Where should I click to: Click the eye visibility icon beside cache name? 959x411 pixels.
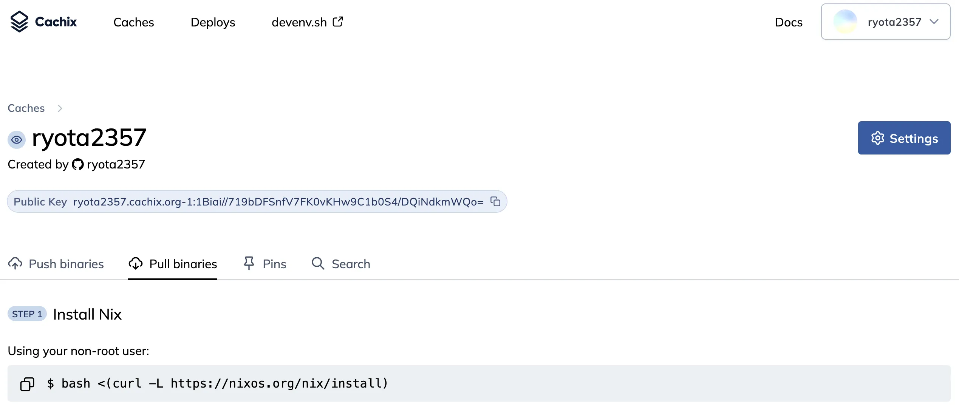(17, 140)
